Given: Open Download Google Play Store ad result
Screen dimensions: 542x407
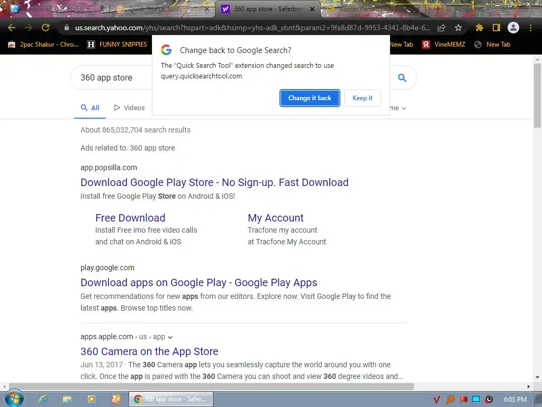Looking at the screenshot, I should coord(214,182).
